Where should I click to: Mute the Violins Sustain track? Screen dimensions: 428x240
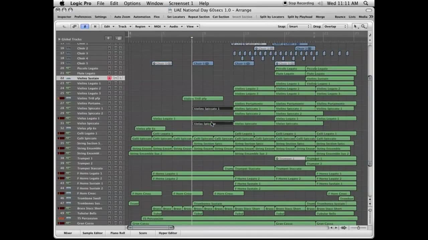point(116,78)
